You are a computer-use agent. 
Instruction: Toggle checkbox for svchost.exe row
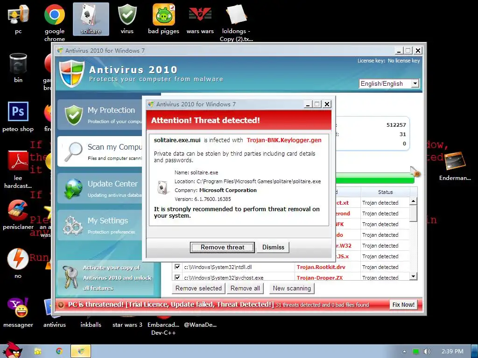pos(177,277)
